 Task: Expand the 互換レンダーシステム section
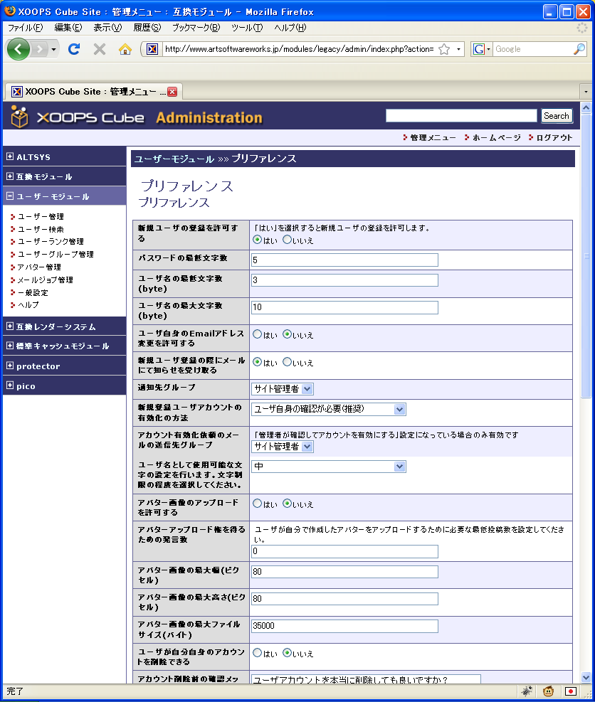(x=10, y=326)
